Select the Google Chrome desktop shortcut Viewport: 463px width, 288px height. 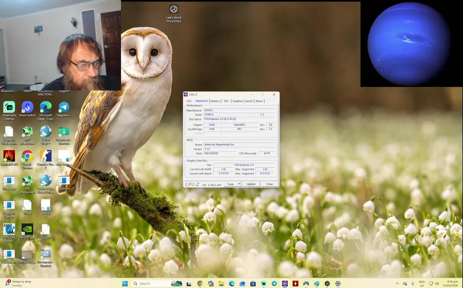point(27,160)
